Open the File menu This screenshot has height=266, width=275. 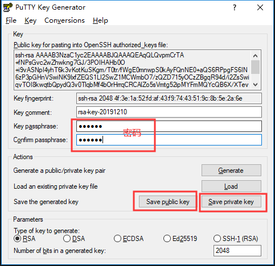tap(11, 20)
